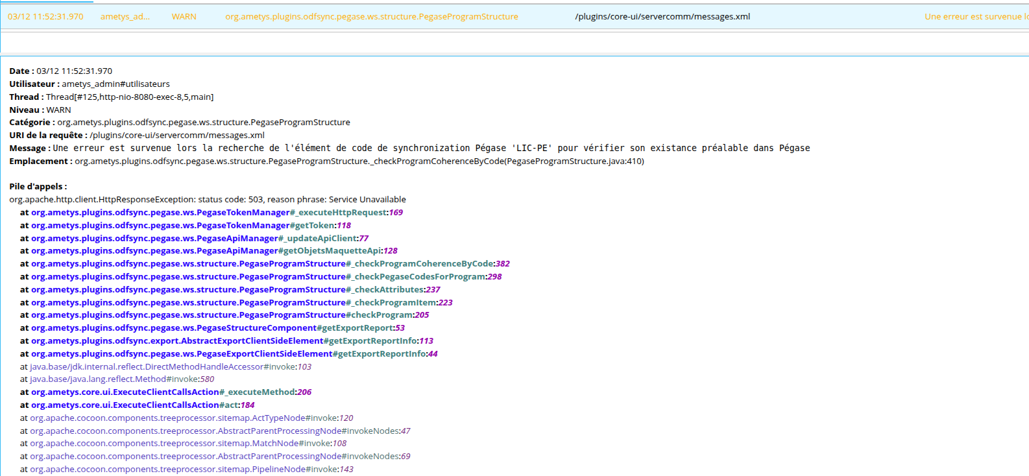Click PegaseApiManager#_updateApiClient:77 stack entry

point(199,239)
